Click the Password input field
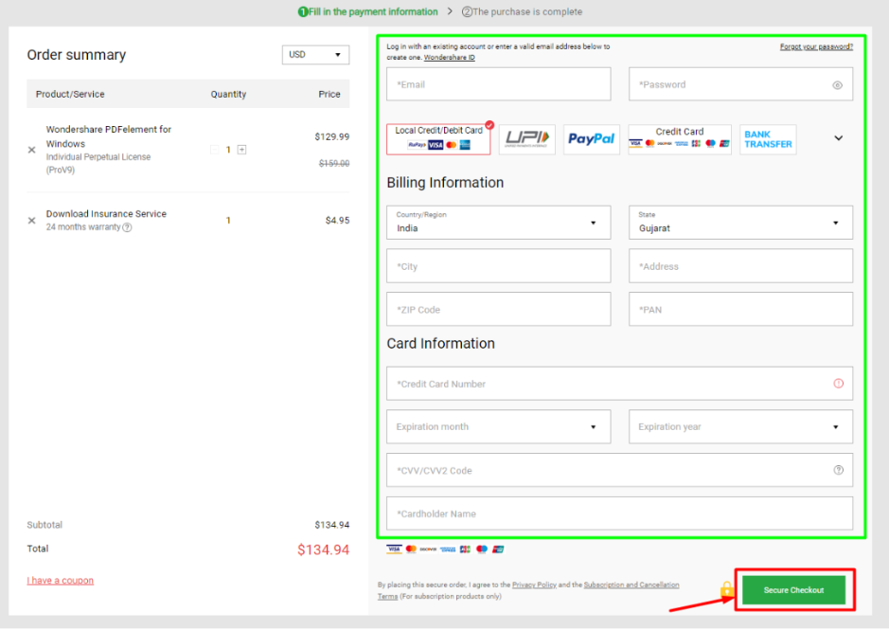The width and height of the screenshot is (889, 630). (740, 84)
